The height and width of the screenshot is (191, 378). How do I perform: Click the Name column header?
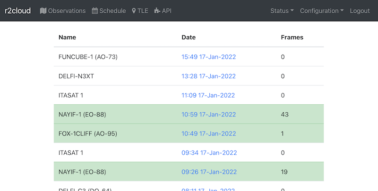point(67,37)
